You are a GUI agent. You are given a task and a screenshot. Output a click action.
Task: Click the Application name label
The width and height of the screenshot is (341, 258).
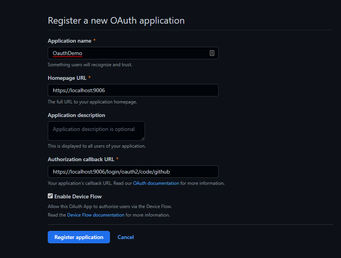(x=70, y=41)
